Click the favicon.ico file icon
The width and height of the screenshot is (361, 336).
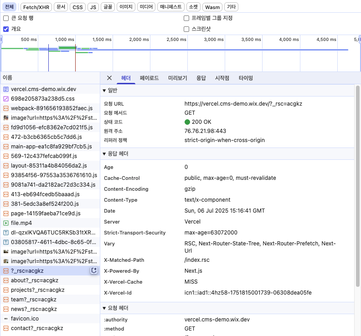point(6,319)
